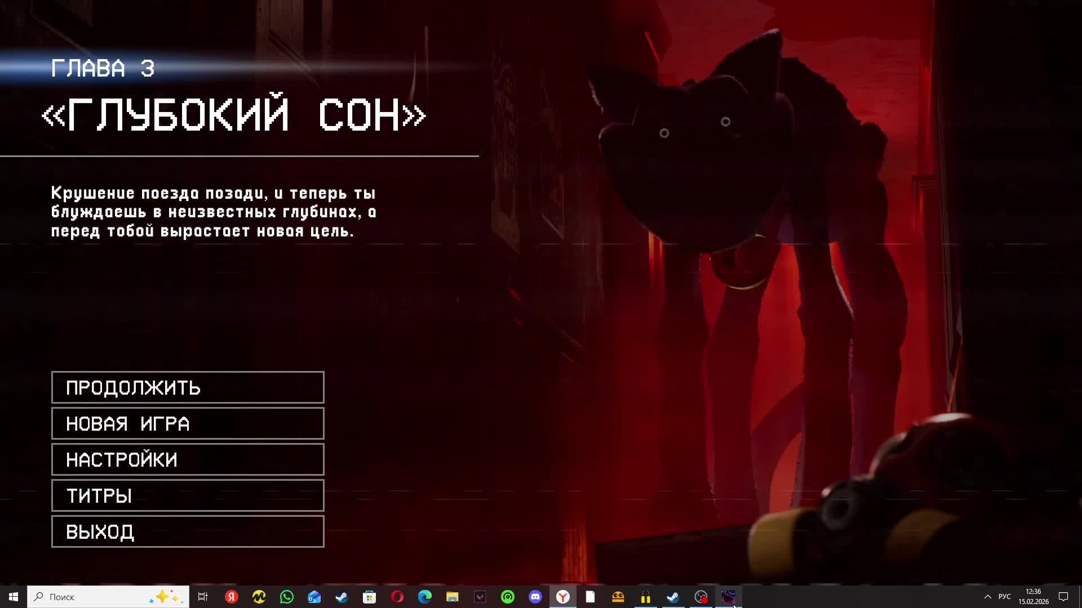This screenshot has width=1082, height=608.
Task: Start a new game with НОВАЯ ИГРА
Action: click(x=188, y=423)
